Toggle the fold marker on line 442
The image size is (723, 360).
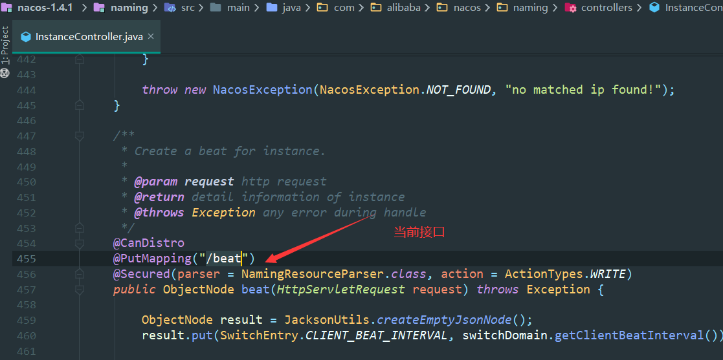click(80, 59)
